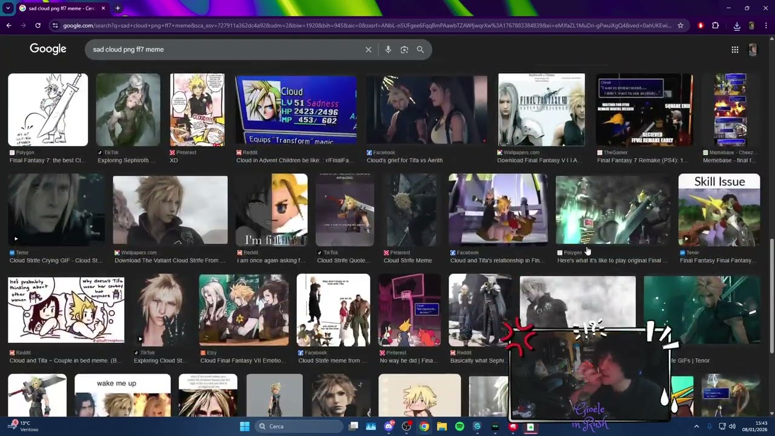The width and height of the screenshot is (775, 436).
Task: Open Cloud LV 51 Sadness thumbnail
Action: tap(296, 110)
